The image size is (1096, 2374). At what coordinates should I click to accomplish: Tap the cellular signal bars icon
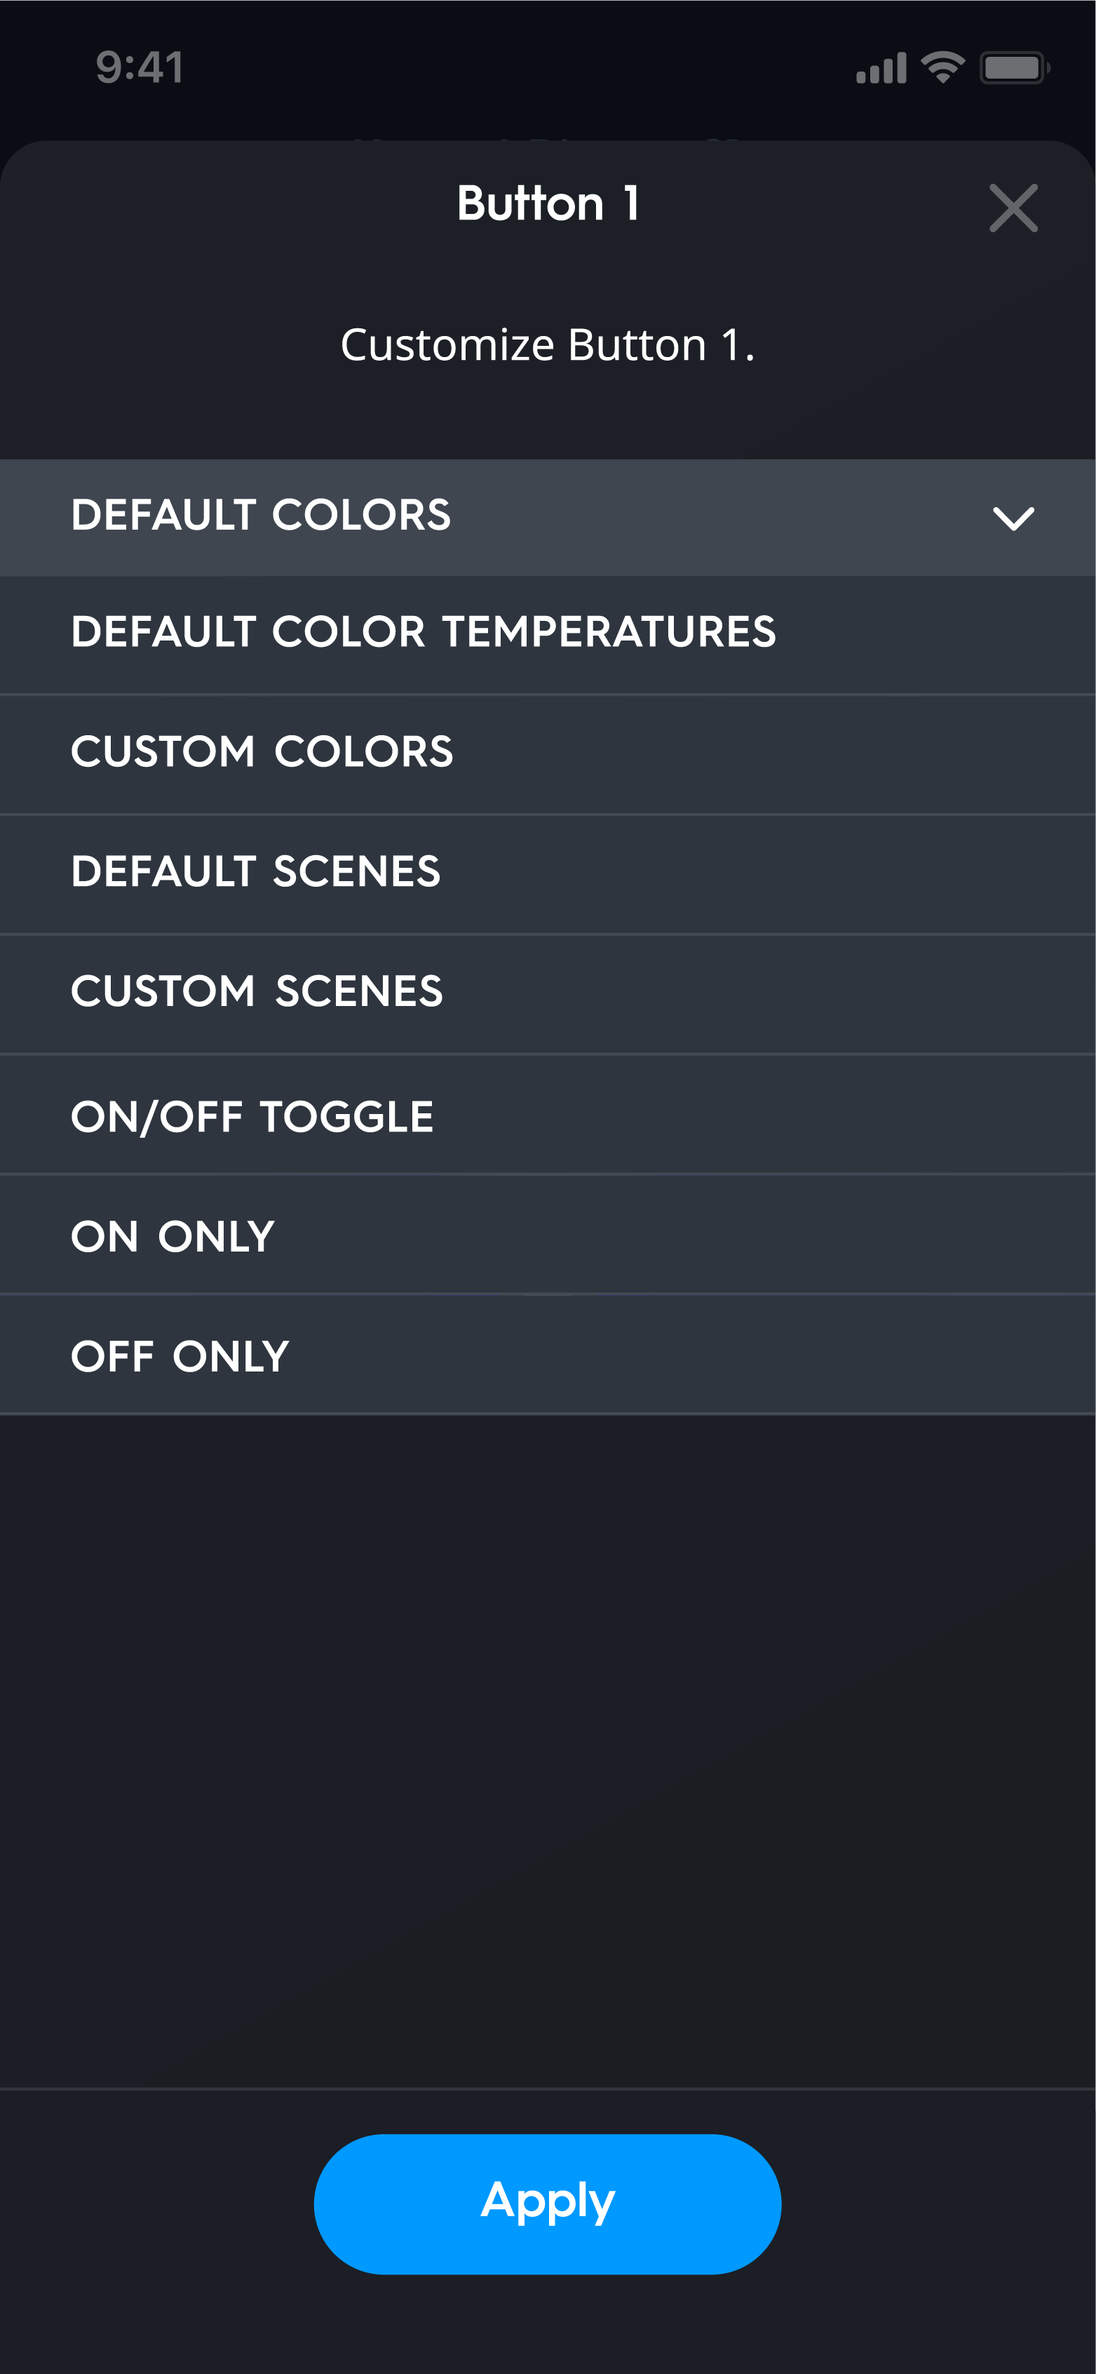(x=881, y=68)
